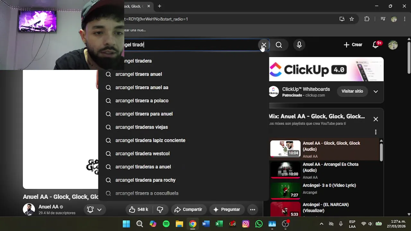This screenshot has width=411, height=231.
Task: Choose suggestion 'arcangel tiradera para rochy'
Action: (183, 180)
